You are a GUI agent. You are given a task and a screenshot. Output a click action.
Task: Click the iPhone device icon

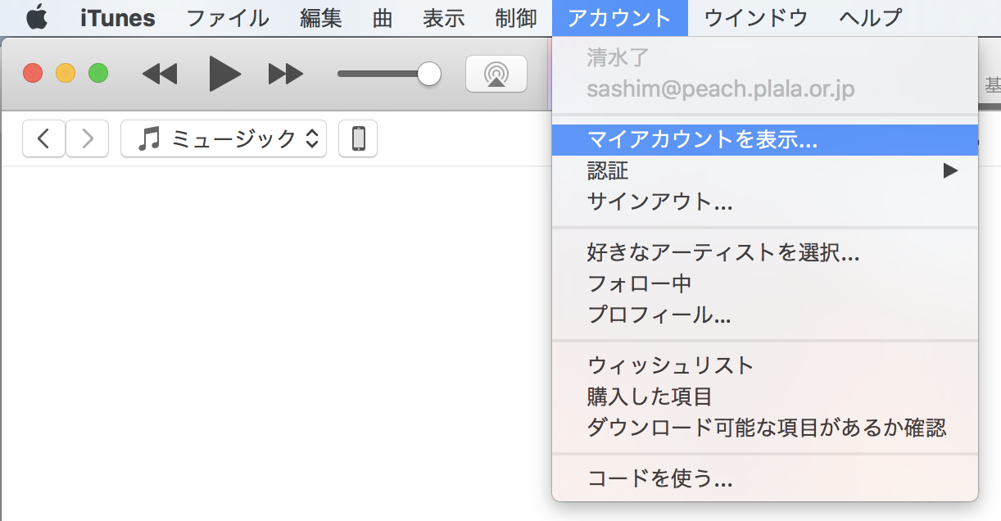click(358, 138)
